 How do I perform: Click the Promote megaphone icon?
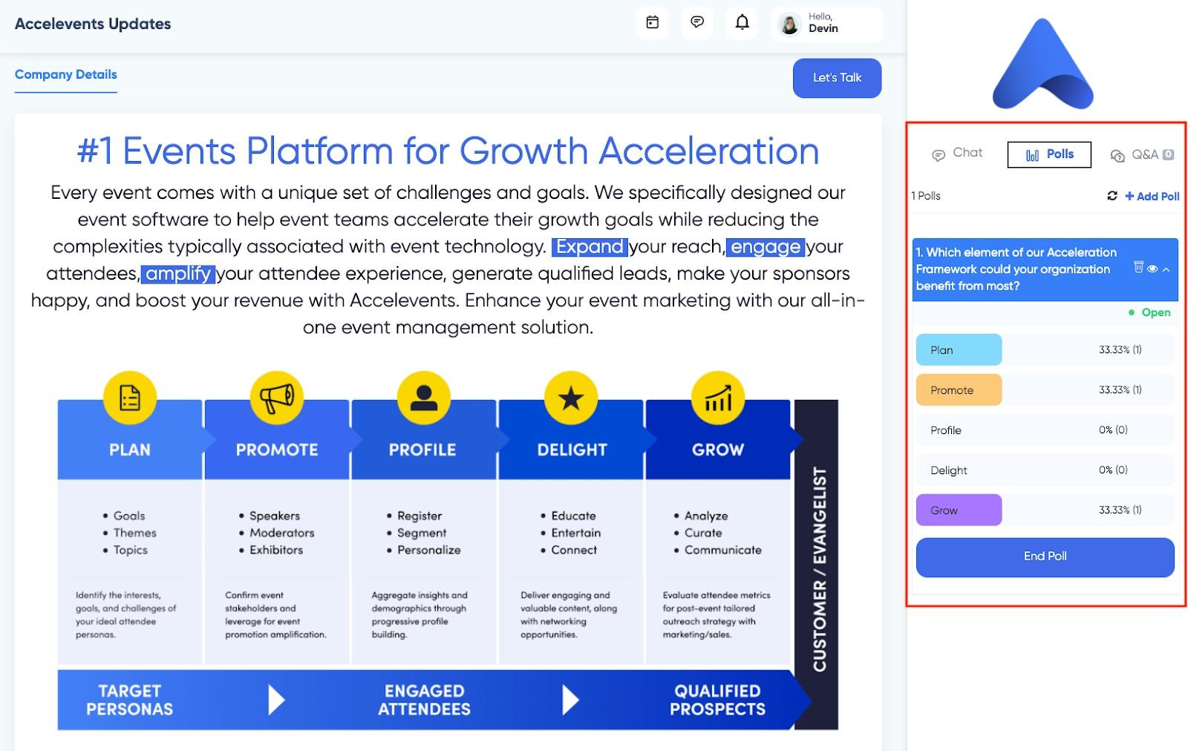click(x=277, y=398)
